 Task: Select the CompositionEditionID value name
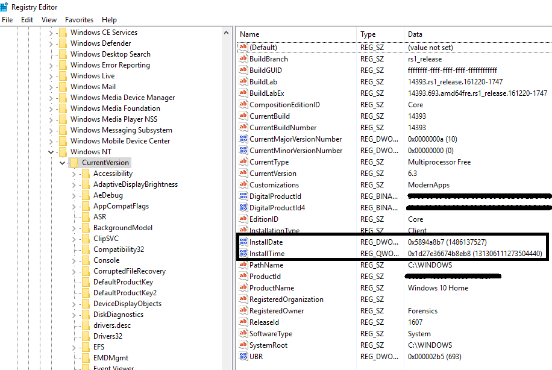(x=284, y=105)
